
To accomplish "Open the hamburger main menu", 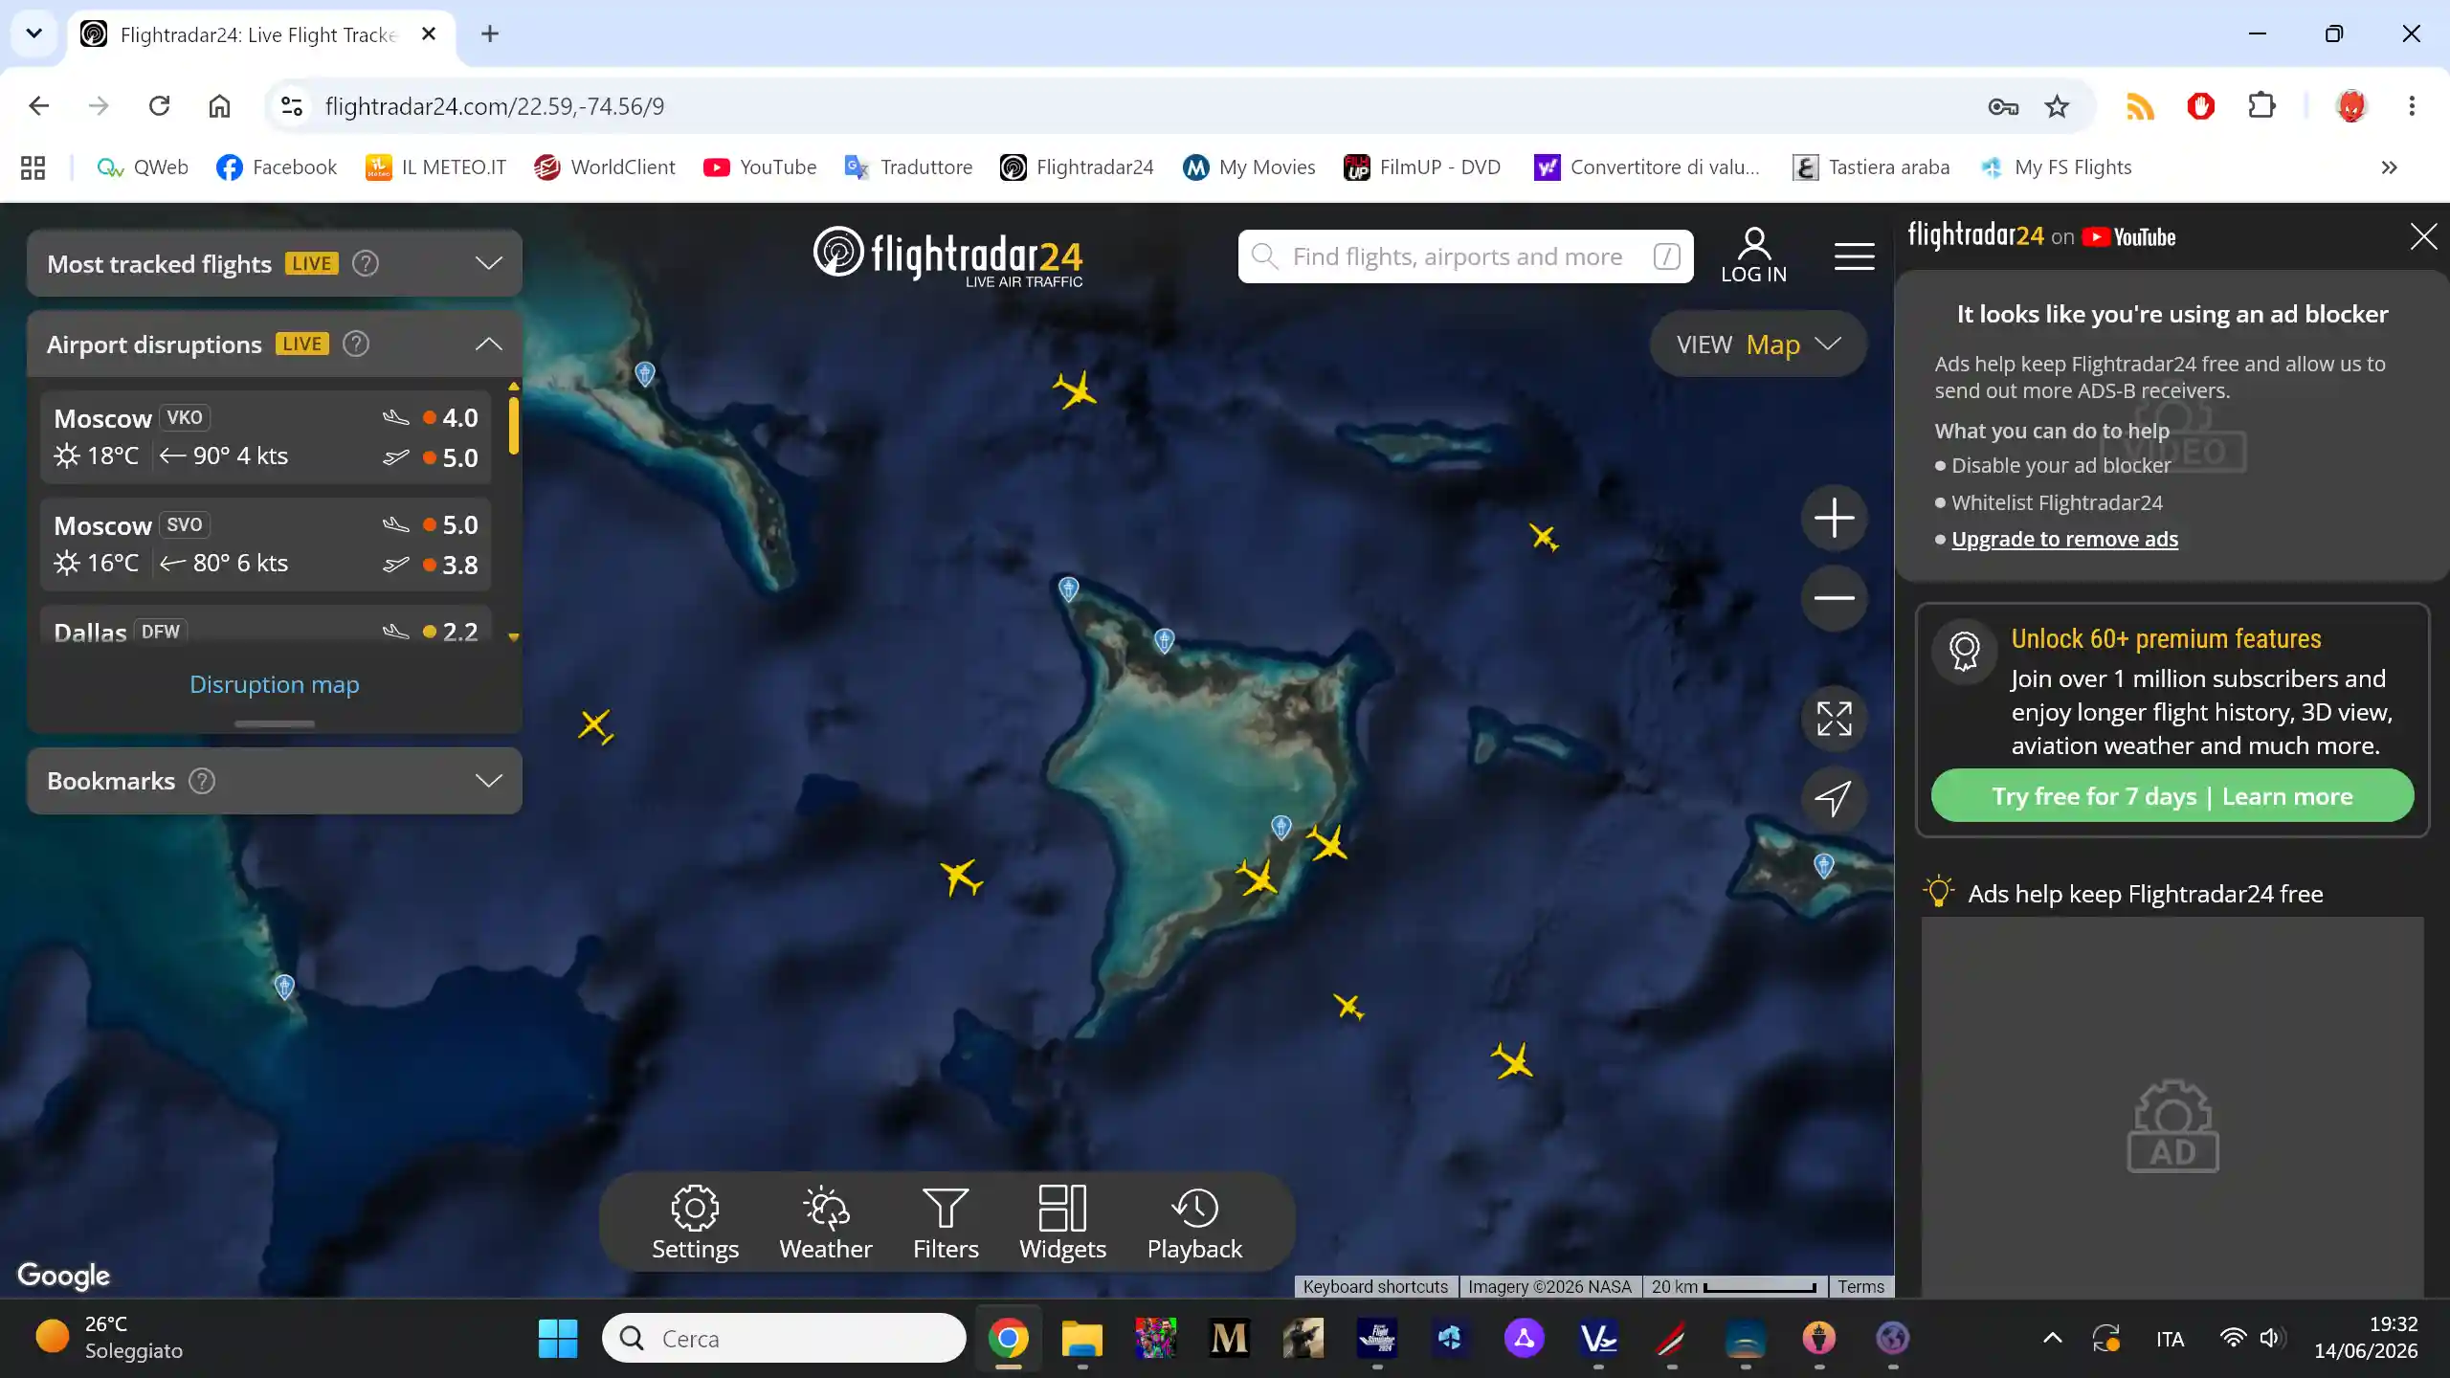I will tap(1854, 256).
